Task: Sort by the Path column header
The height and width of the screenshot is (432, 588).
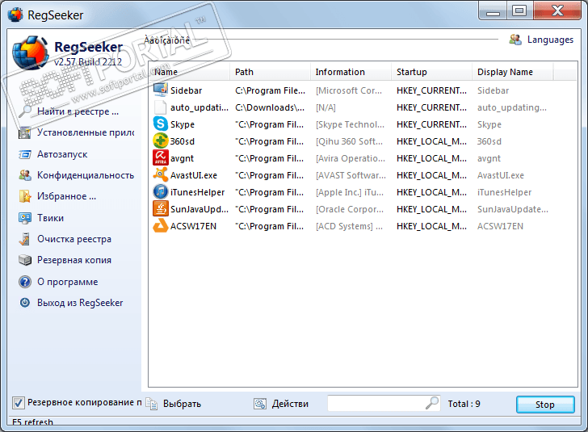Action: click(x=270, y=72)
